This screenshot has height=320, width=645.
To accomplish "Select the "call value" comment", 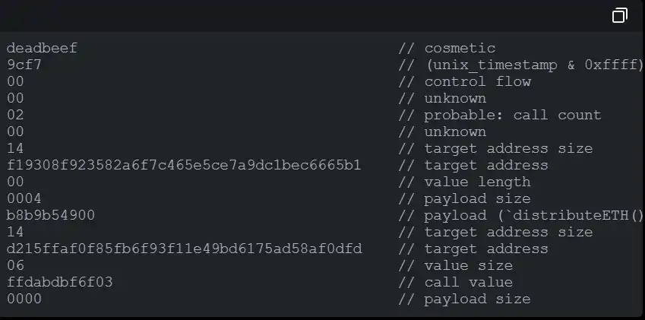I will pyautogui.click(x=468, y=283).
